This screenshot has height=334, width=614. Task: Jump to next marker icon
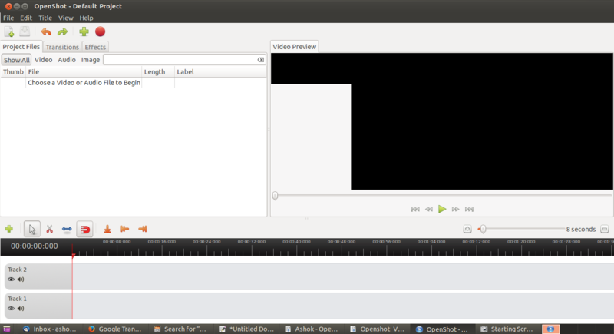143,229
